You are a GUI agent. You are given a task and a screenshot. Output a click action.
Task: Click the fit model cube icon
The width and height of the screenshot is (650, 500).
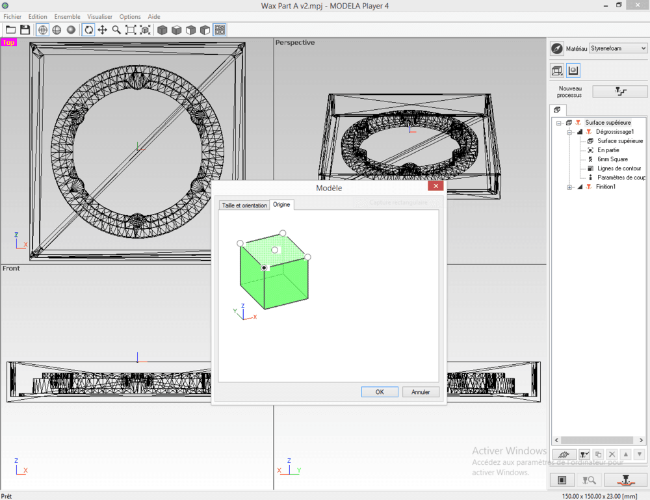tap(145, 30)
